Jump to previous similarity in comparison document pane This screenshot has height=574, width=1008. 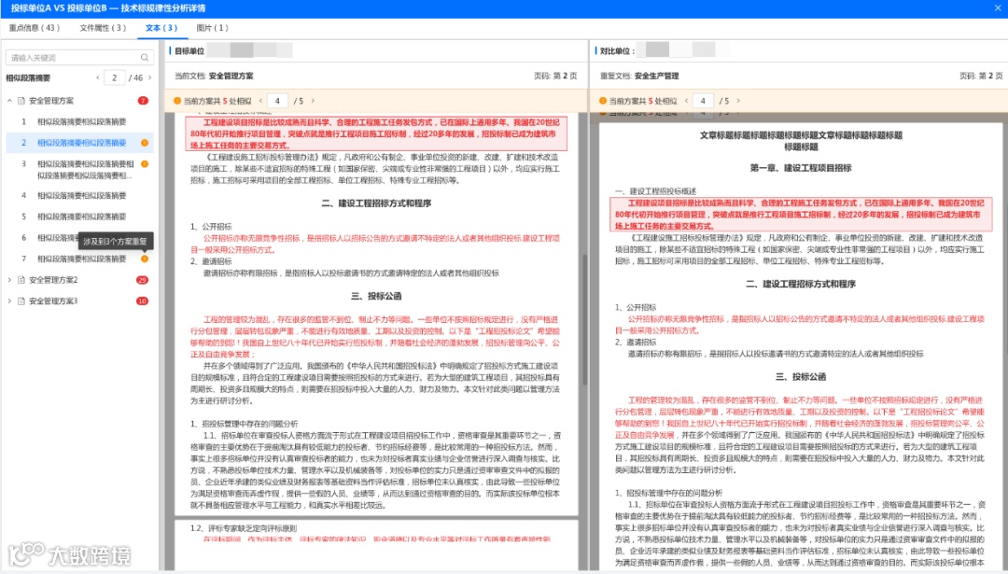[686, 101]
